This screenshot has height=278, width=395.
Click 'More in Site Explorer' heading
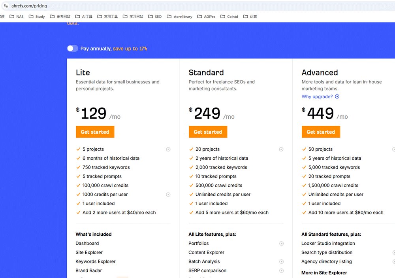tap(324, 273)
